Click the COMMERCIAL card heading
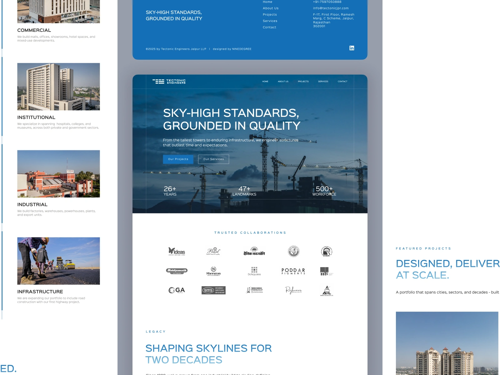500x375 pixels. [x=34, y=30]
